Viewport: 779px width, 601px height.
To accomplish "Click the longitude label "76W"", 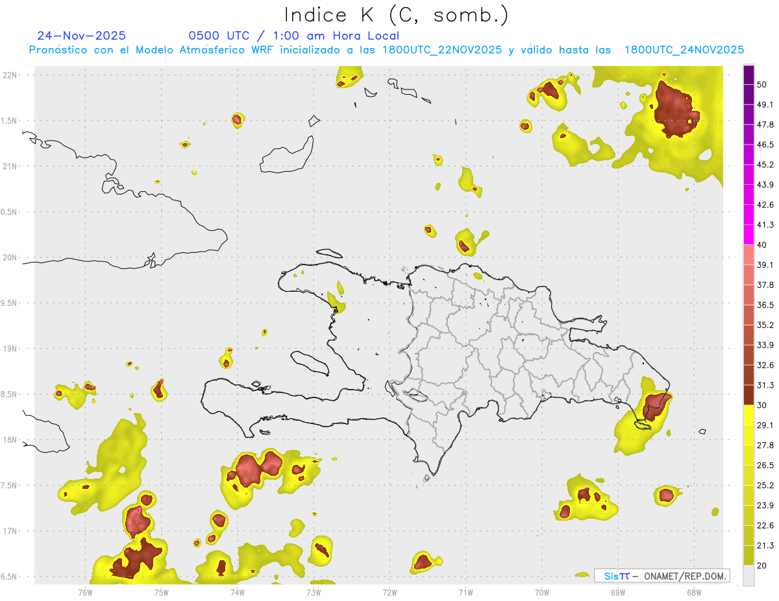I will (x=85, y=593).
